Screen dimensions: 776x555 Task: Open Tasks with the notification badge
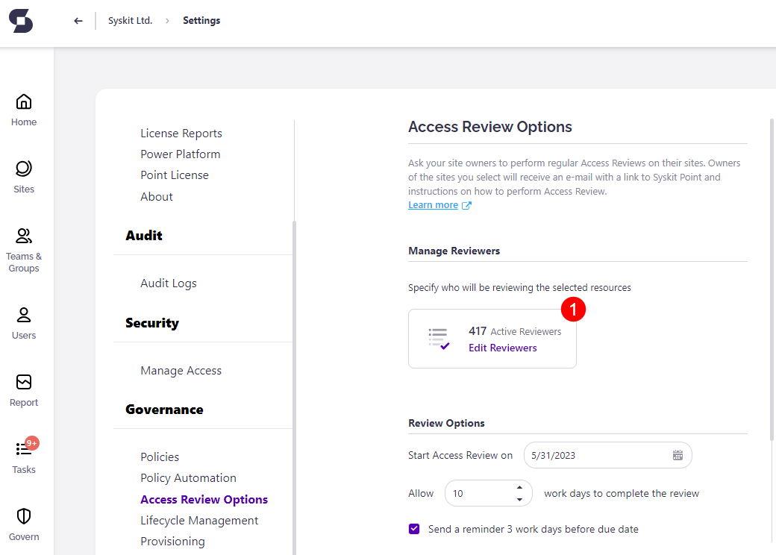click(23, 449)
